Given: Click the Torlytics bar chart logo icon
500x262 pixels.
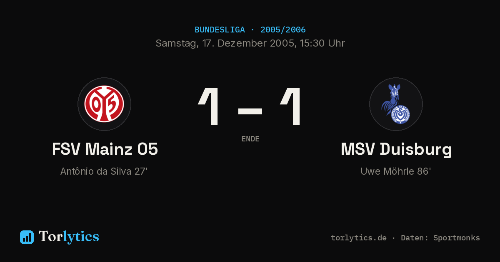Looking at the screenshot, I should pyautogui.click(x=27, y=237).
